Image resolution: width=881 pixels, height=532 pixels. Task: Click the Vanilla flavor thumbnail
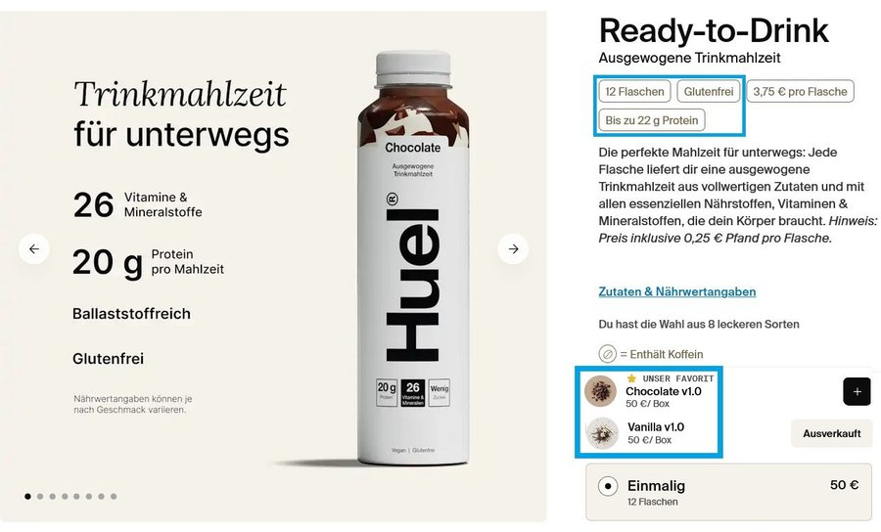[602, 432]
